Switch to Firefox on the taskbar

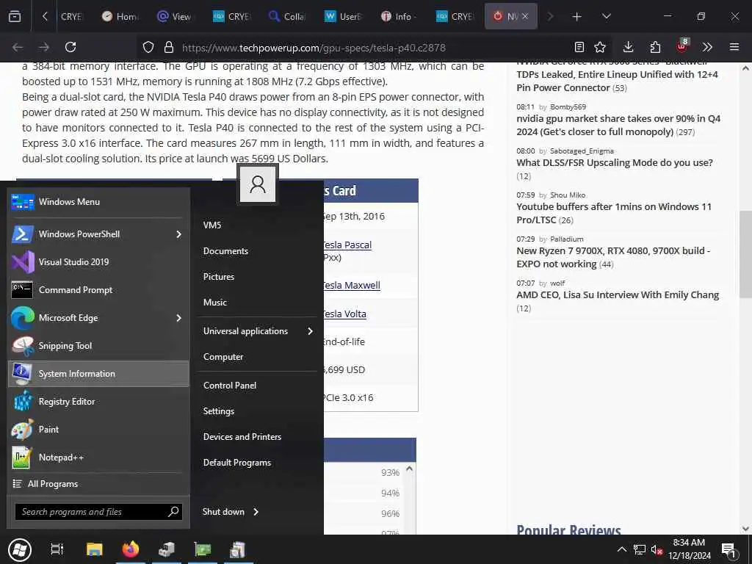coord(131,549)
